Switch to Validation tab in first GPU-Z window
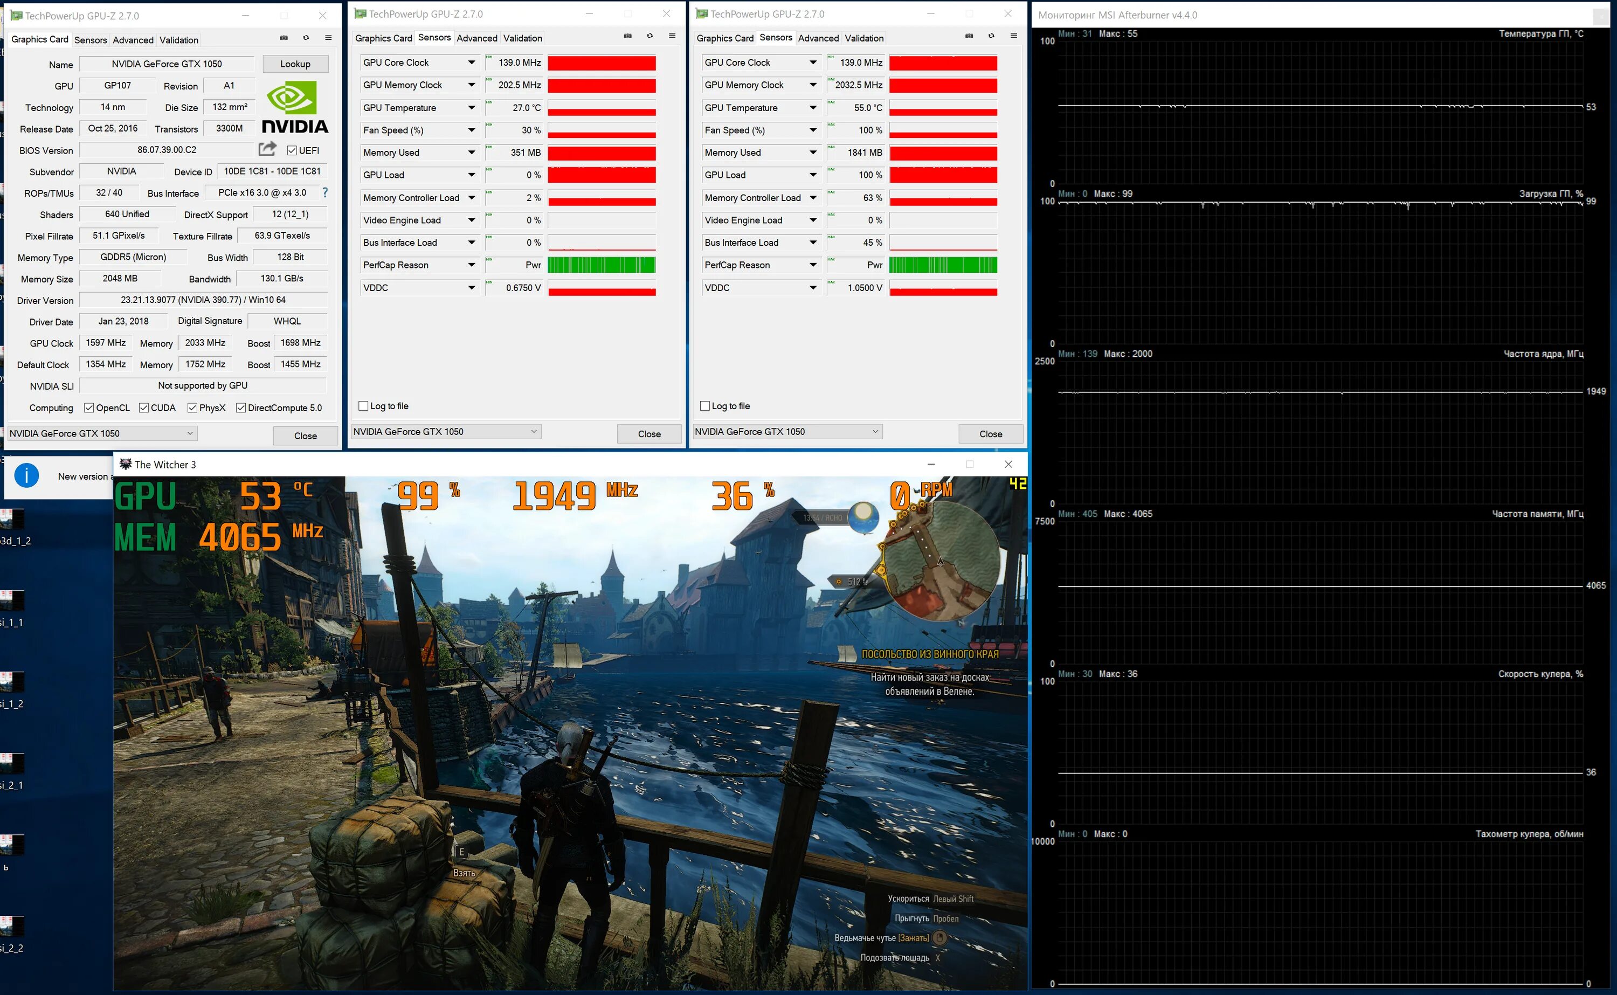Viewport: 1617px width, 995px height. (178, 40)
